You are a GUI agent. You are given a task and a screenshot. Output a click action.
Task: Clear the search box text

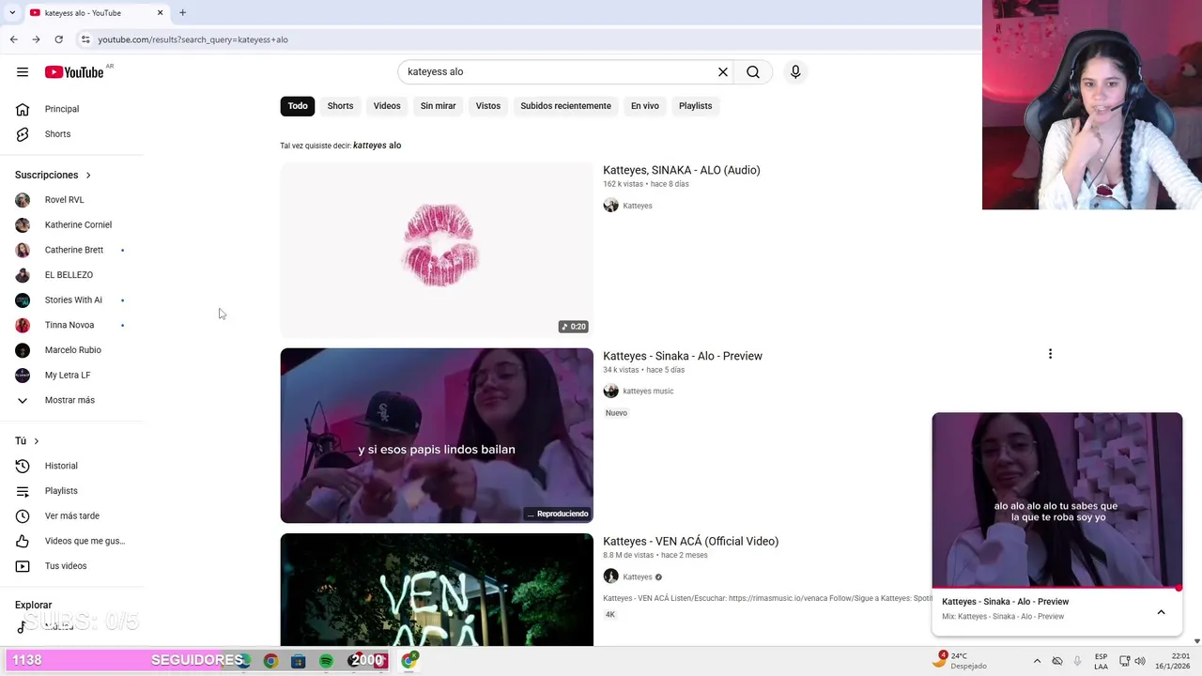(723, 72)
